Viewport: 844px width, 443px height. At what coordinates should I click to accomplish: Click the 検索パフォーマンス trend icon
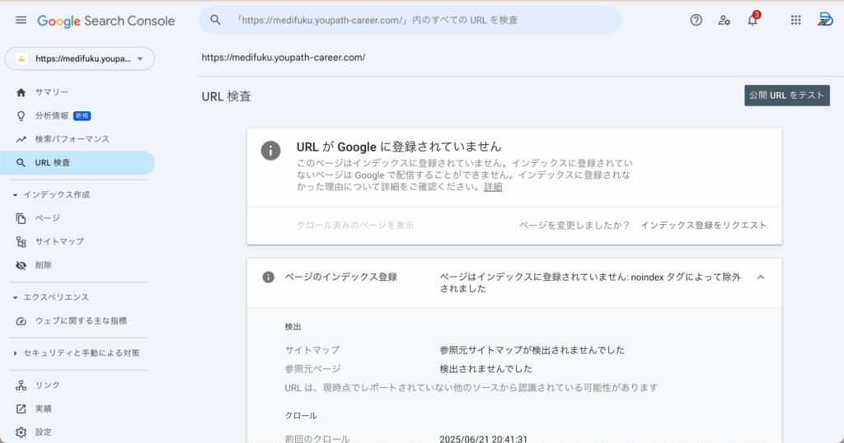pyautogui.click(x=21, y=139)
